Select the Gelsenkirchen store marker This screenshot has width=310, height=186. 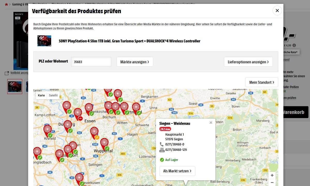click(x=89, y=109)
